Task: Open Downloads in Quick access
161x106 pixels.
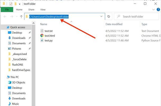Action: pos(19,38)
